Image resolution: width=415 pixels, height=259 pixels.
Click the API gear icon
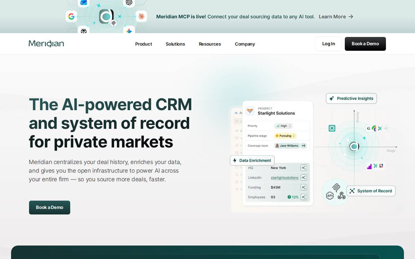tap(330, 196)
